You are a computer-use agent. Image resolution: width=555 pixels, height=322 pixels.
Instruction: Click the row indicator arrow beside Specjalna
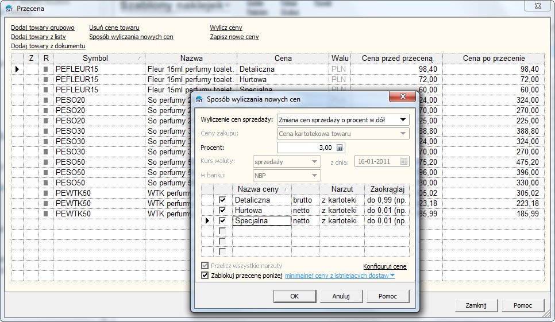(207, 220)
